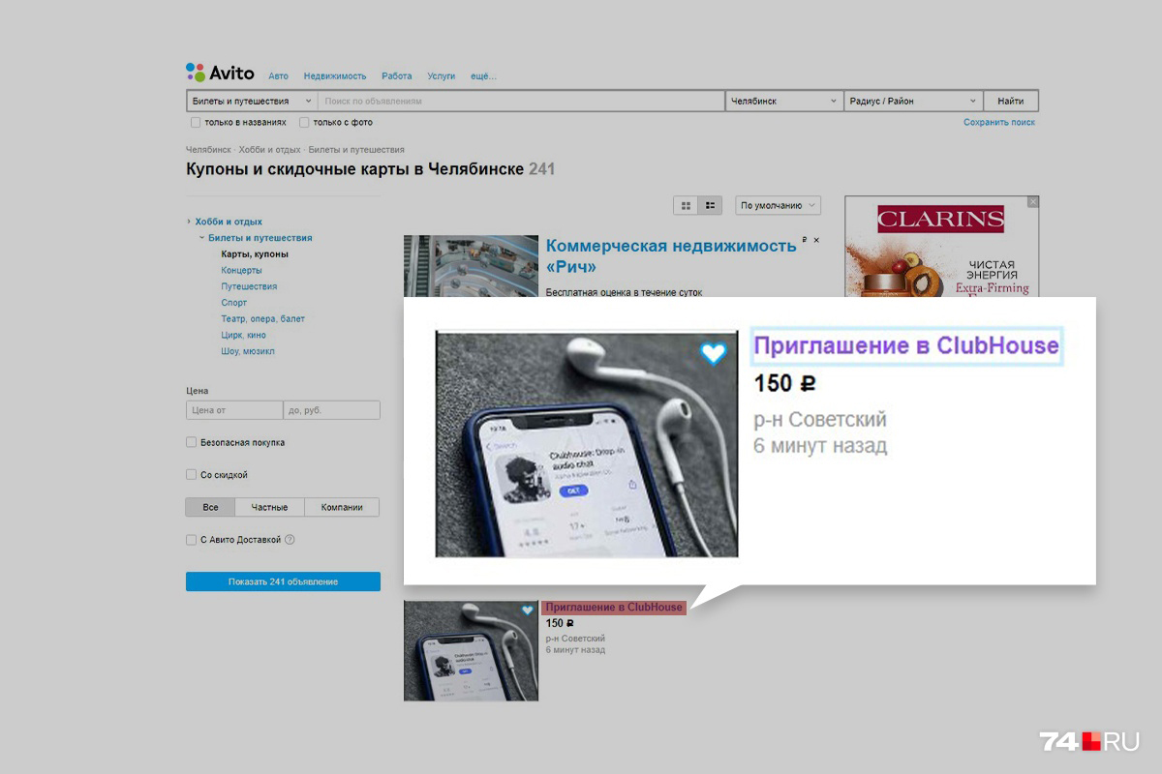Click 'Показать 241 объявление' button
The width and height of the screenshot is (1162, 774).
(283, 581)
